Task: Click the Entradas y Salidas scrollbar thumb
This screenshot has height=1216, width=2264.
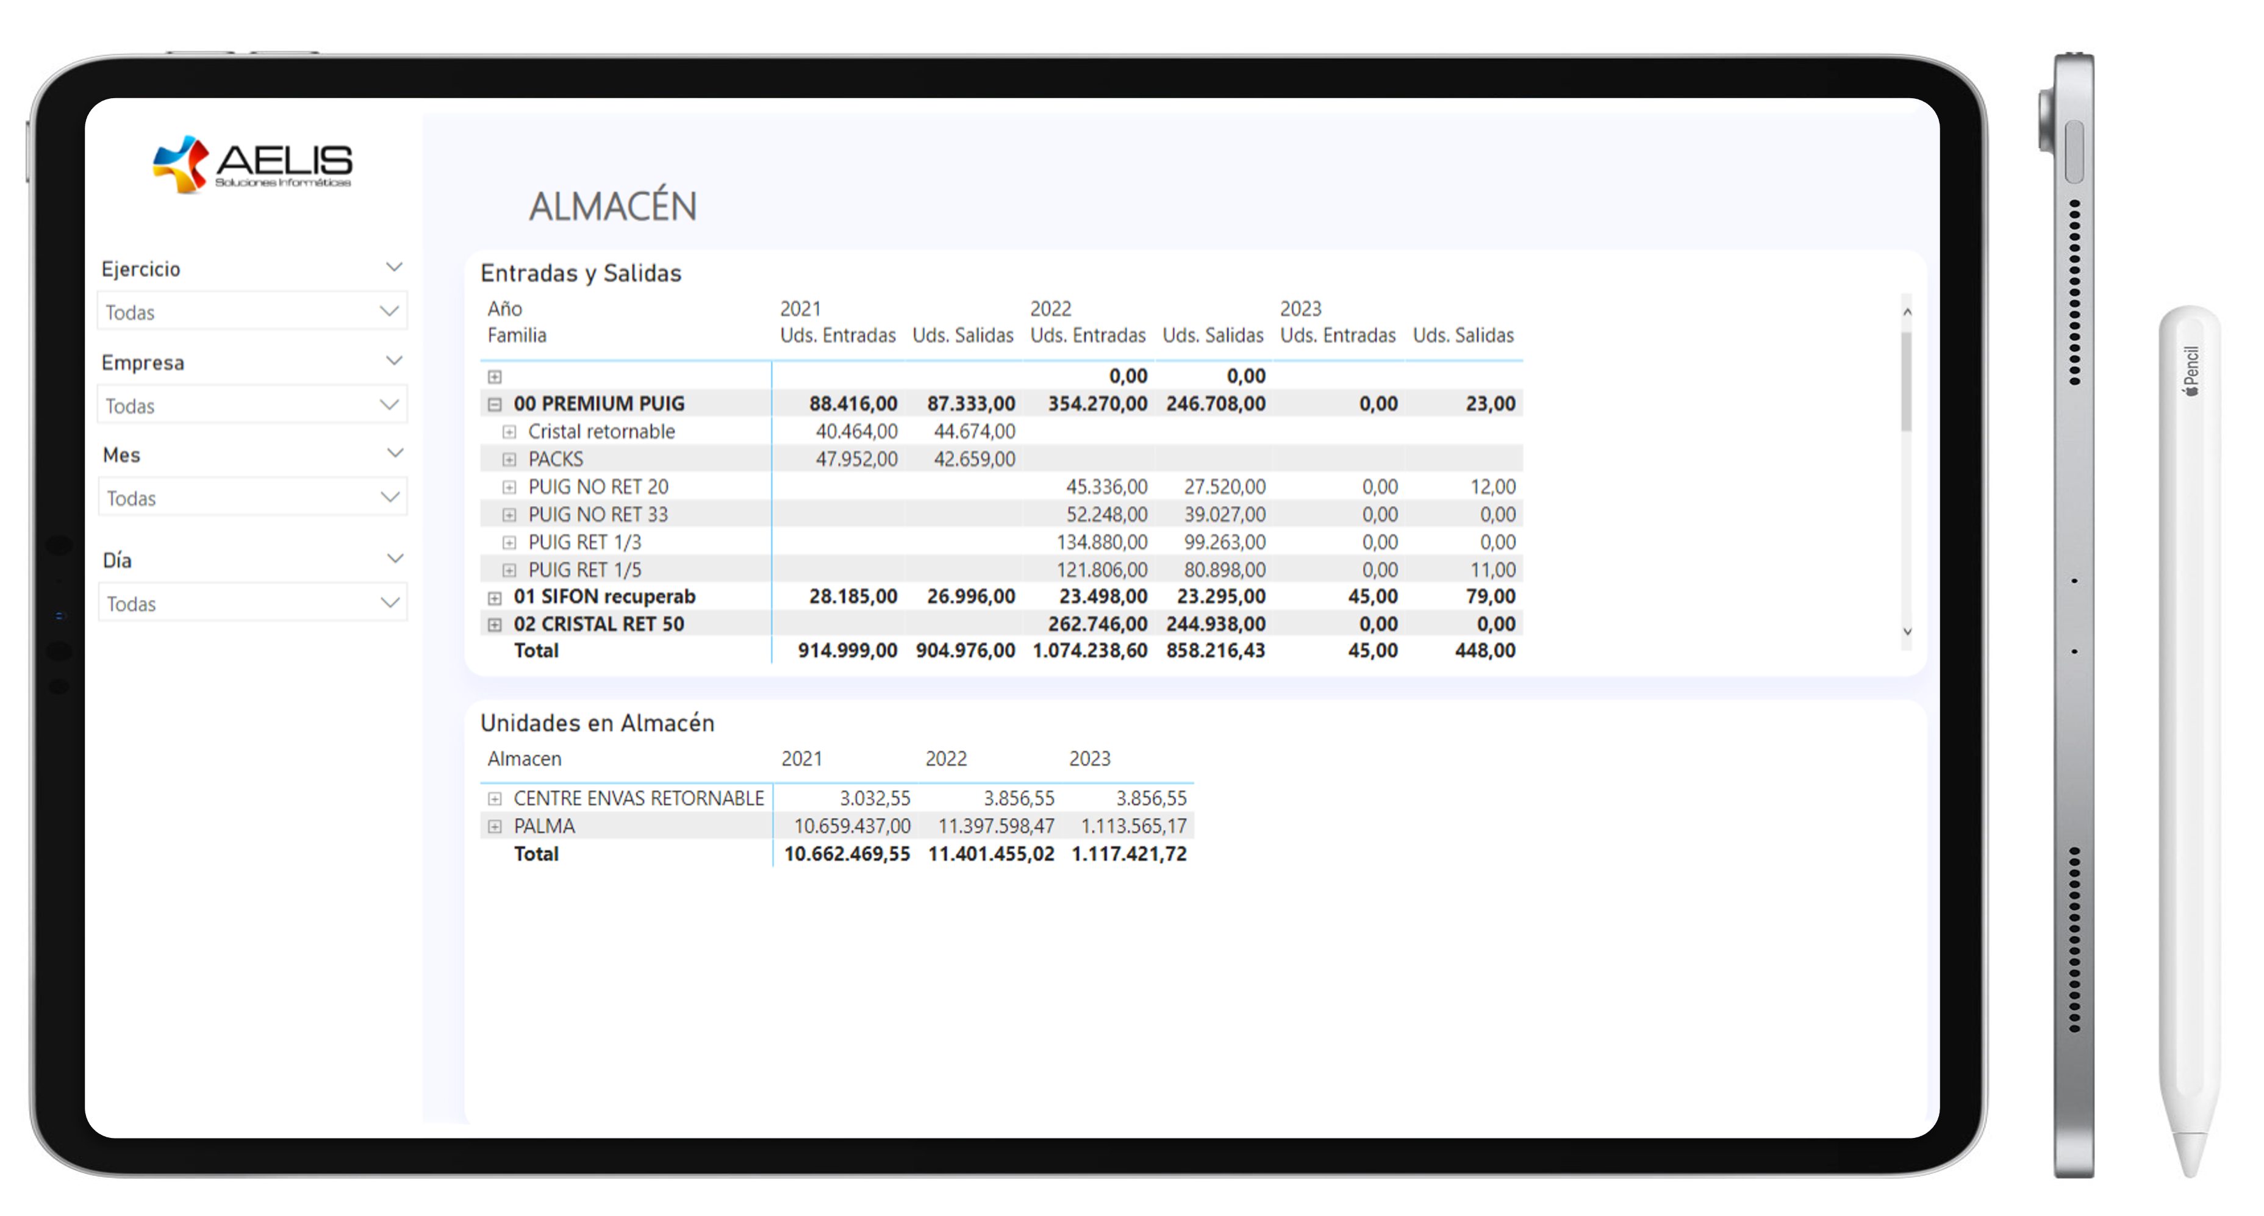Action: pos(1907,381)
